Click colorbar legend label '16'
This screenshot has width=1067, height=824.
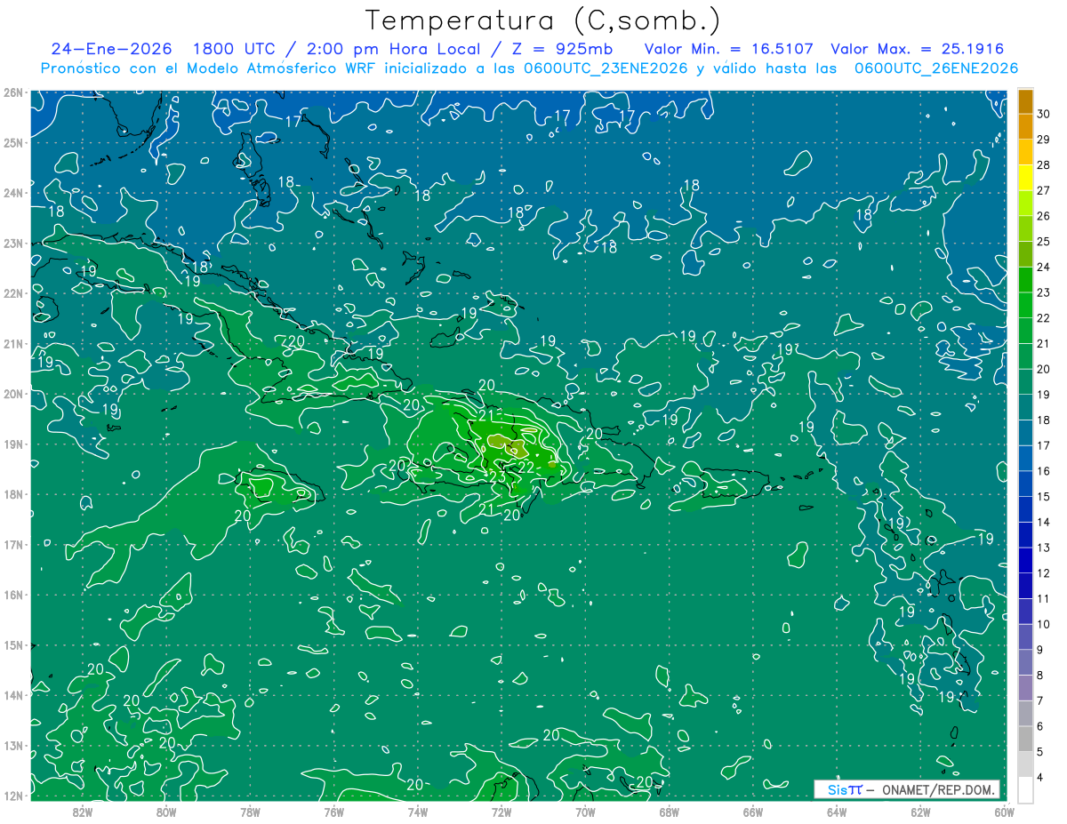coord(1044,471)
